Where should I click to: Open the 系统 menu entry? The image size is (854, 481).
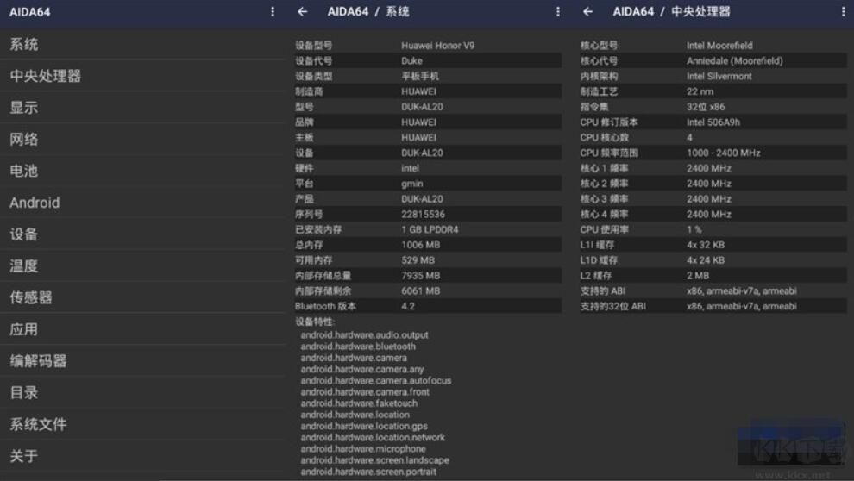pos(142,44)
